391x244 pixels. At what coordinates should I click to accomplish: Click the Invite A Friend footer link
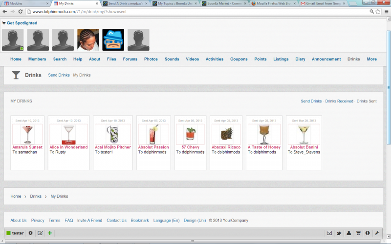click(89, 221)
